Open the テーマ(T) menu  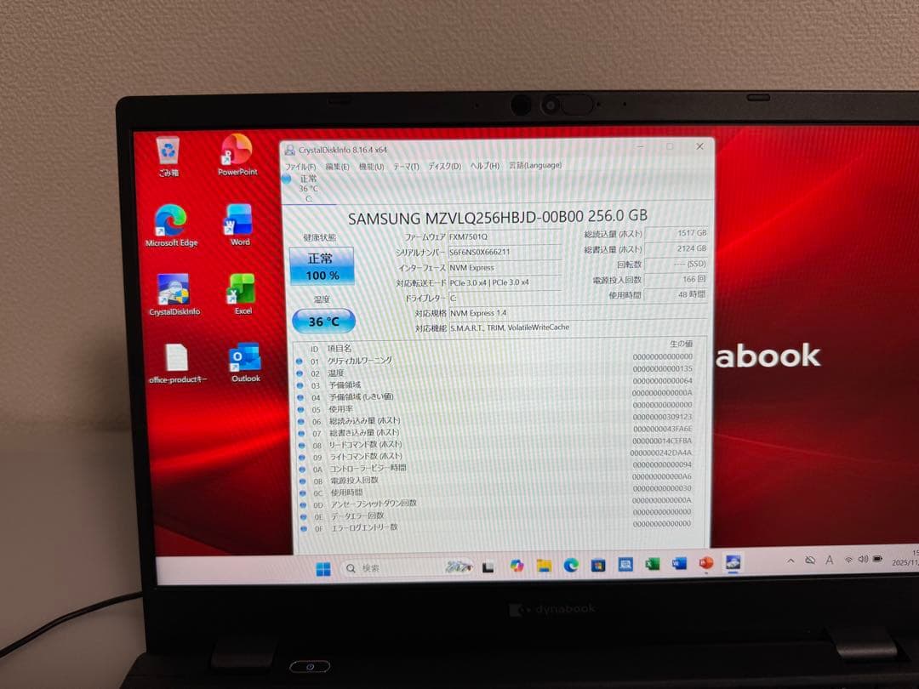click(406, 167)
